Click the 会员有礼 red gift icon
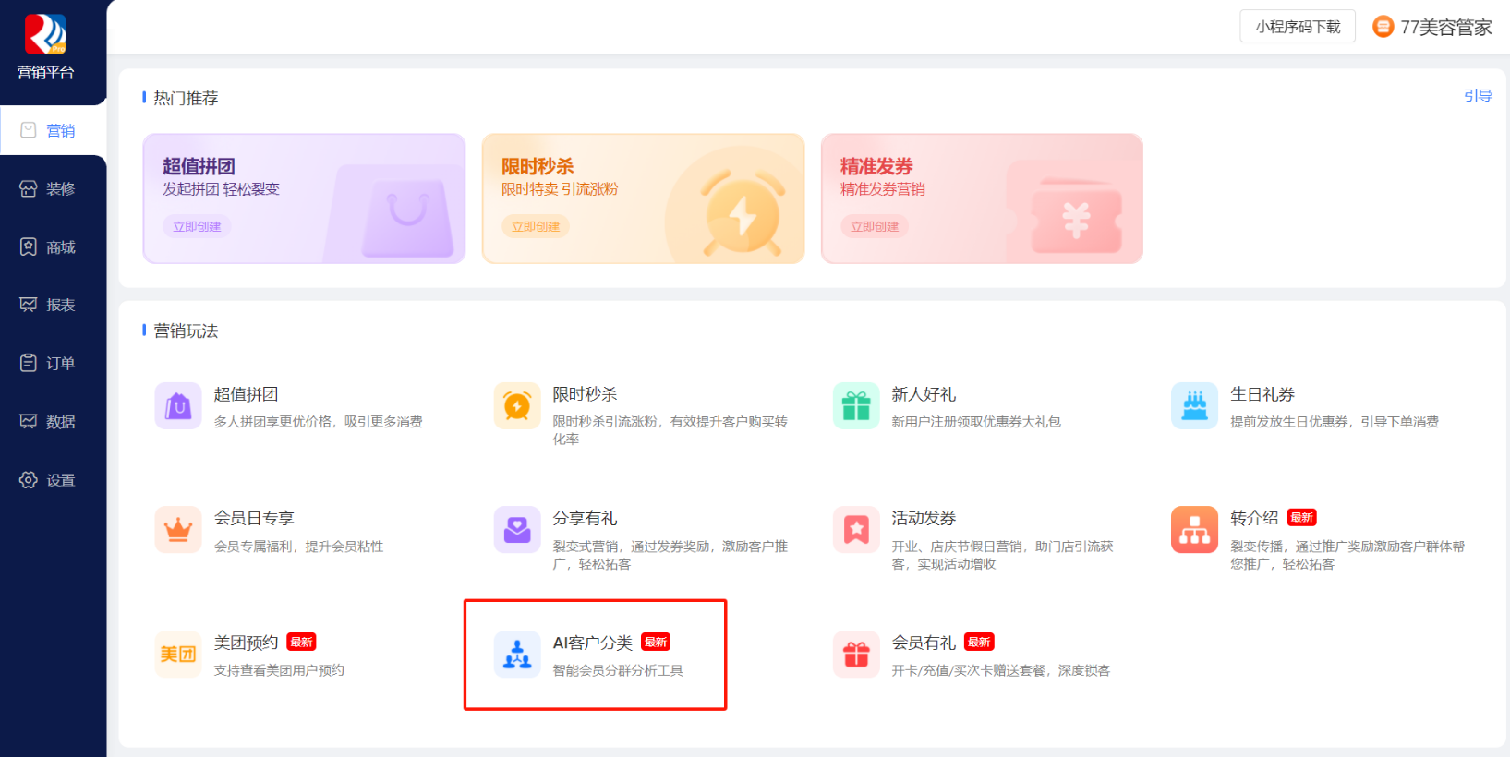This screenshot has width=1510, height=757. [x=856, y=655]
